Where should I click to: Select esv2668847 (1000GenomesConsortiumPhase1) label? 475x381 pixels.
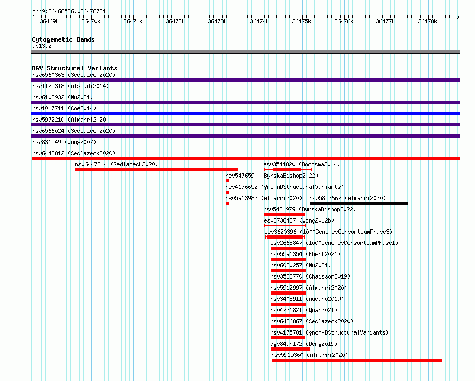pos(334,243)
